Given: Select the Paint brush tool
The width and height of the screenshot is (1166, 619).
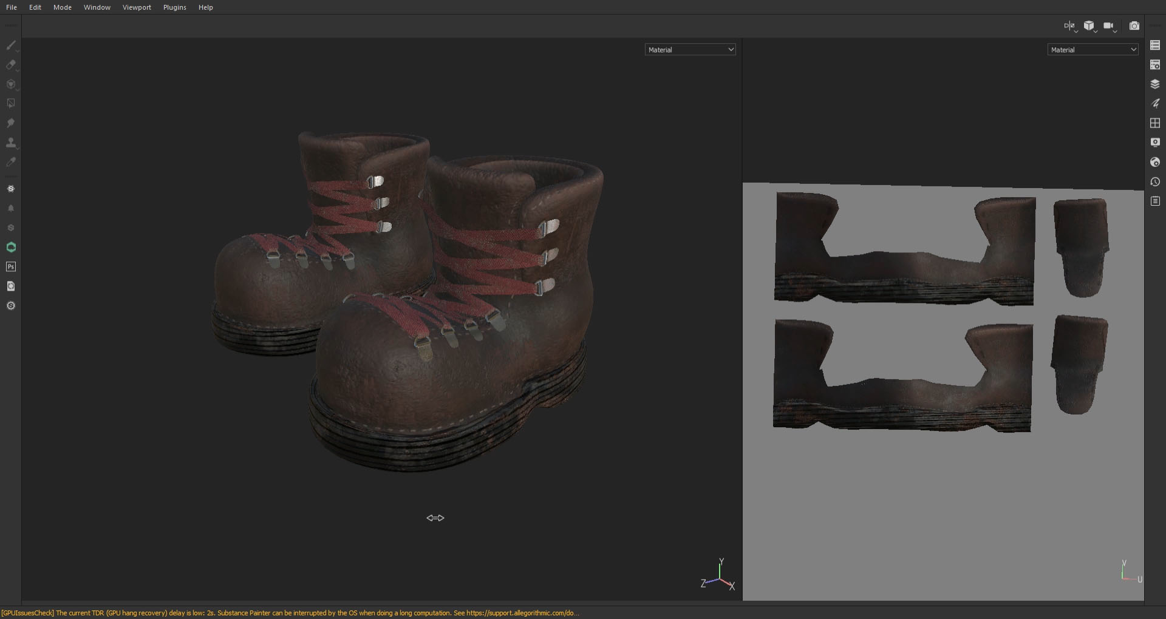Looking at the screenshot, I should click(x=10, y=46).
